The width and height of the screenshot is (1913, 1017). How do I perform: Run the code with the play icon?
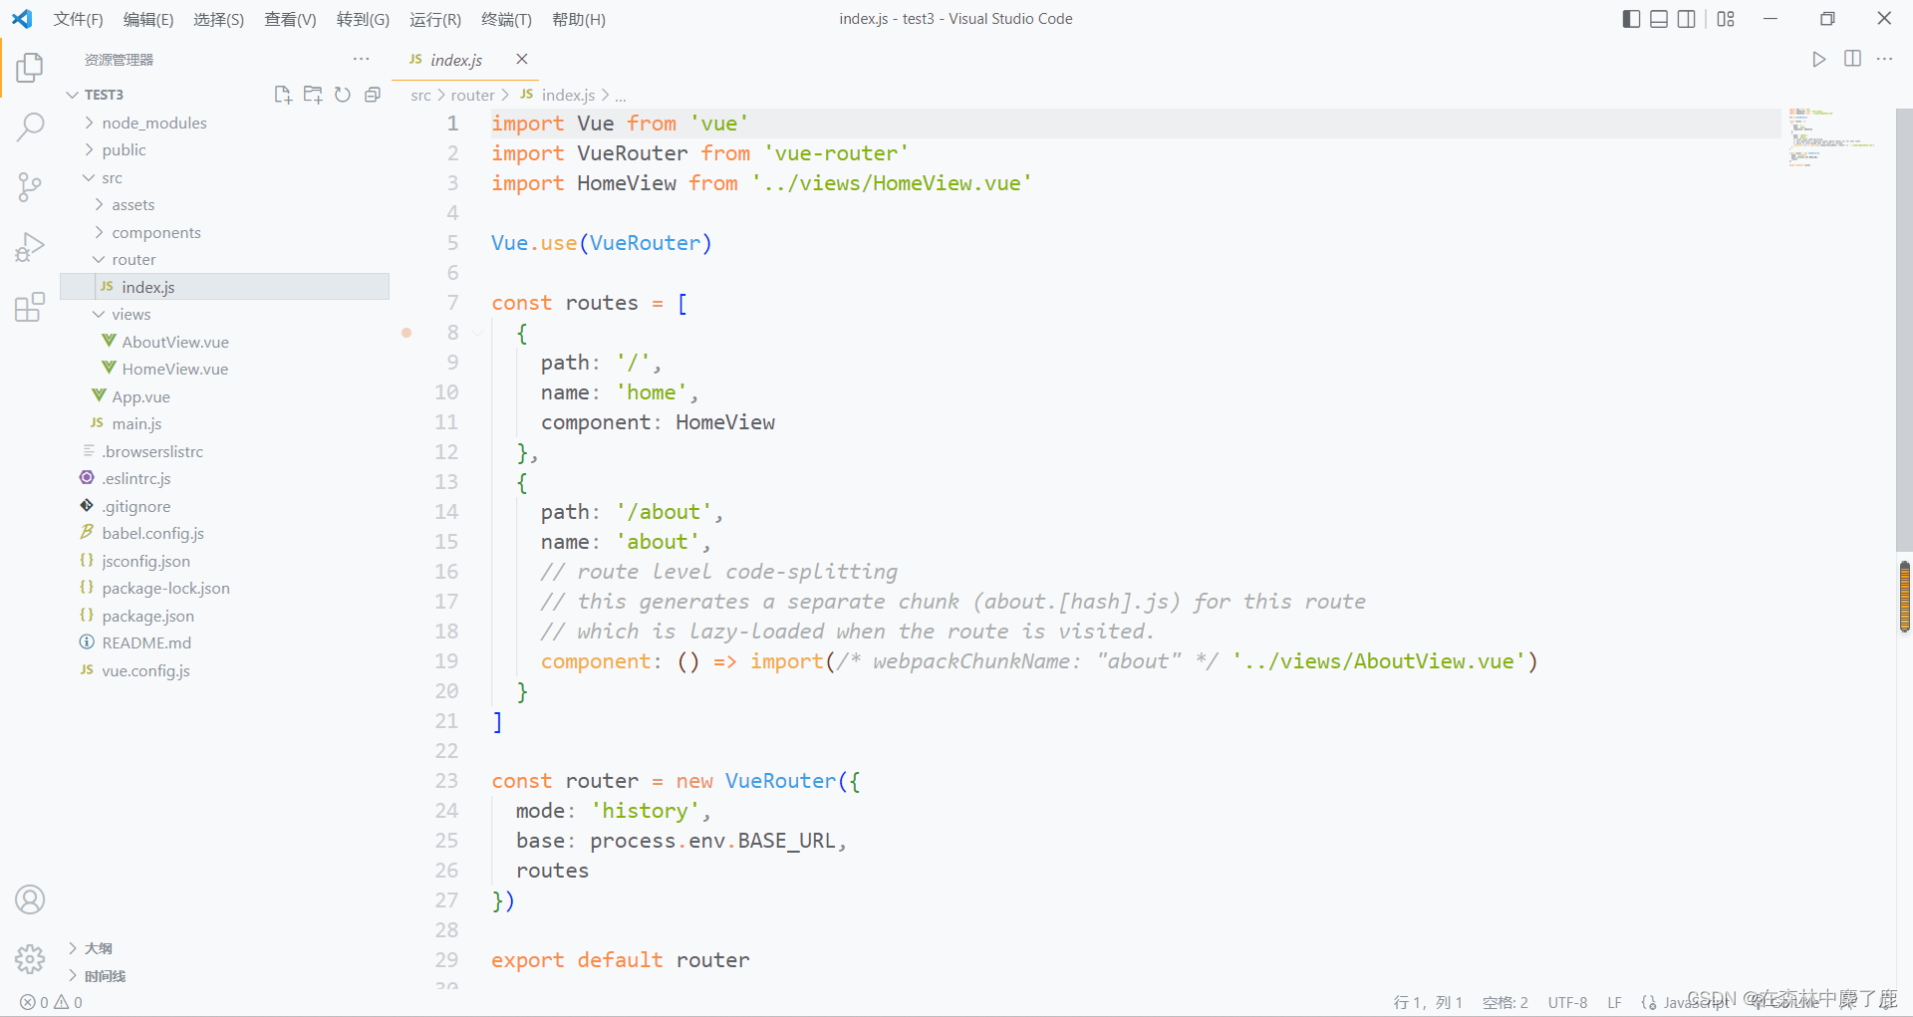pyautogui.click(x=1819, y=60)
